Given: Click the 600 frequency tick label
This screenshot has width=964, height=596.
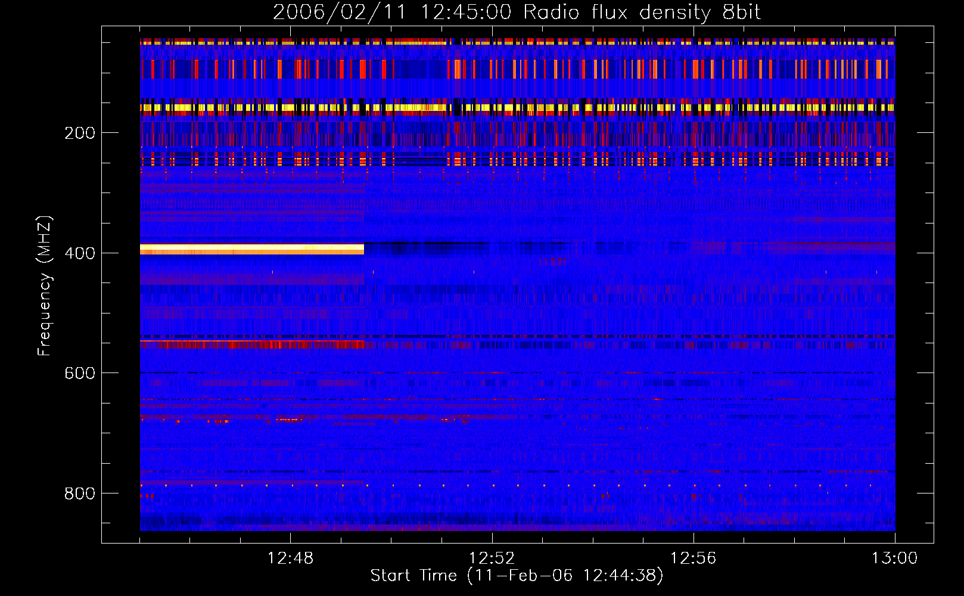Looking at the screenshot, I should tap(80, 373).
